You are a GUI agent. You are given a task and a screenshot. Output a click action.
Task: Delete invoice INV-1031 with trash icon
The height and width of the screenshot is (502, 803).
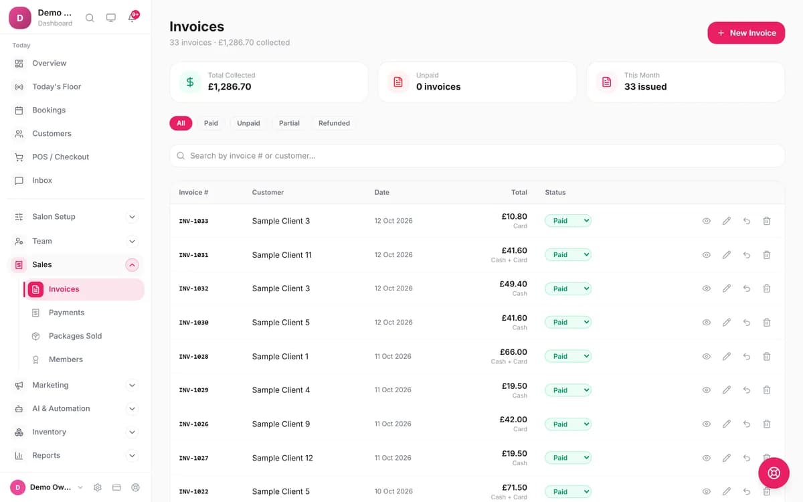[x=767, y=255]
